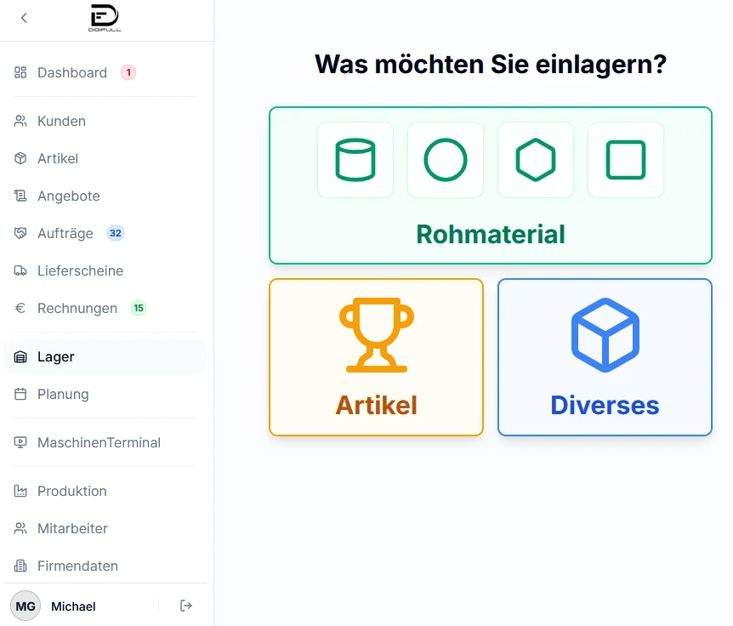Click the orange trophy icon

click(x=377, y=335)
